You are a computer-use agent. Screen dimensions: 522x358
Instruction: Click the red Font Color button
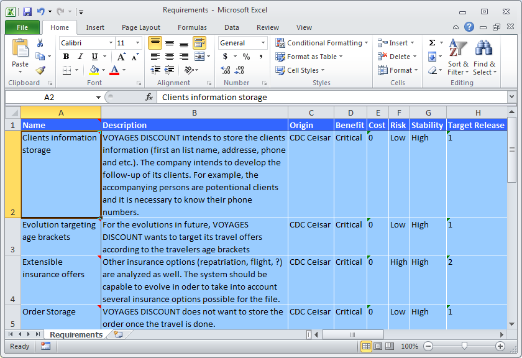point(114,70)
